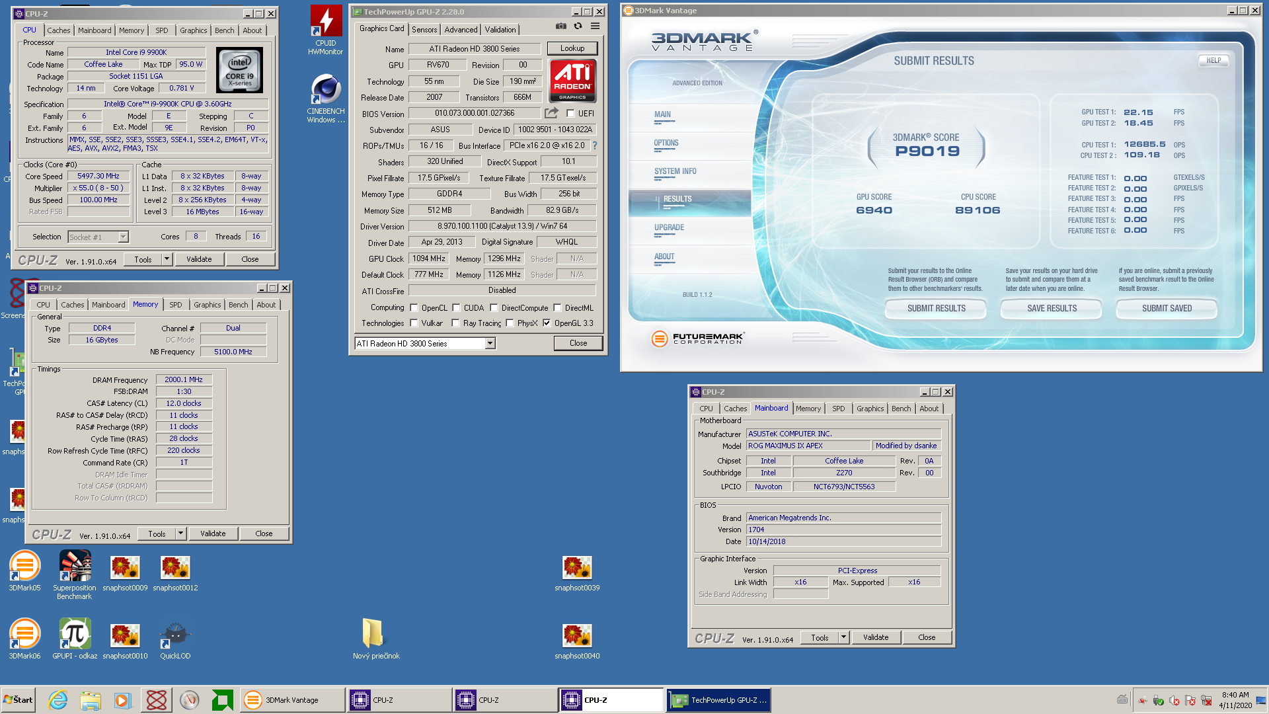The height and width of the screenshot is (714, 1269).
Task: Open the Superposition Benchmark desktop icon
Action: tap(75, 575)
